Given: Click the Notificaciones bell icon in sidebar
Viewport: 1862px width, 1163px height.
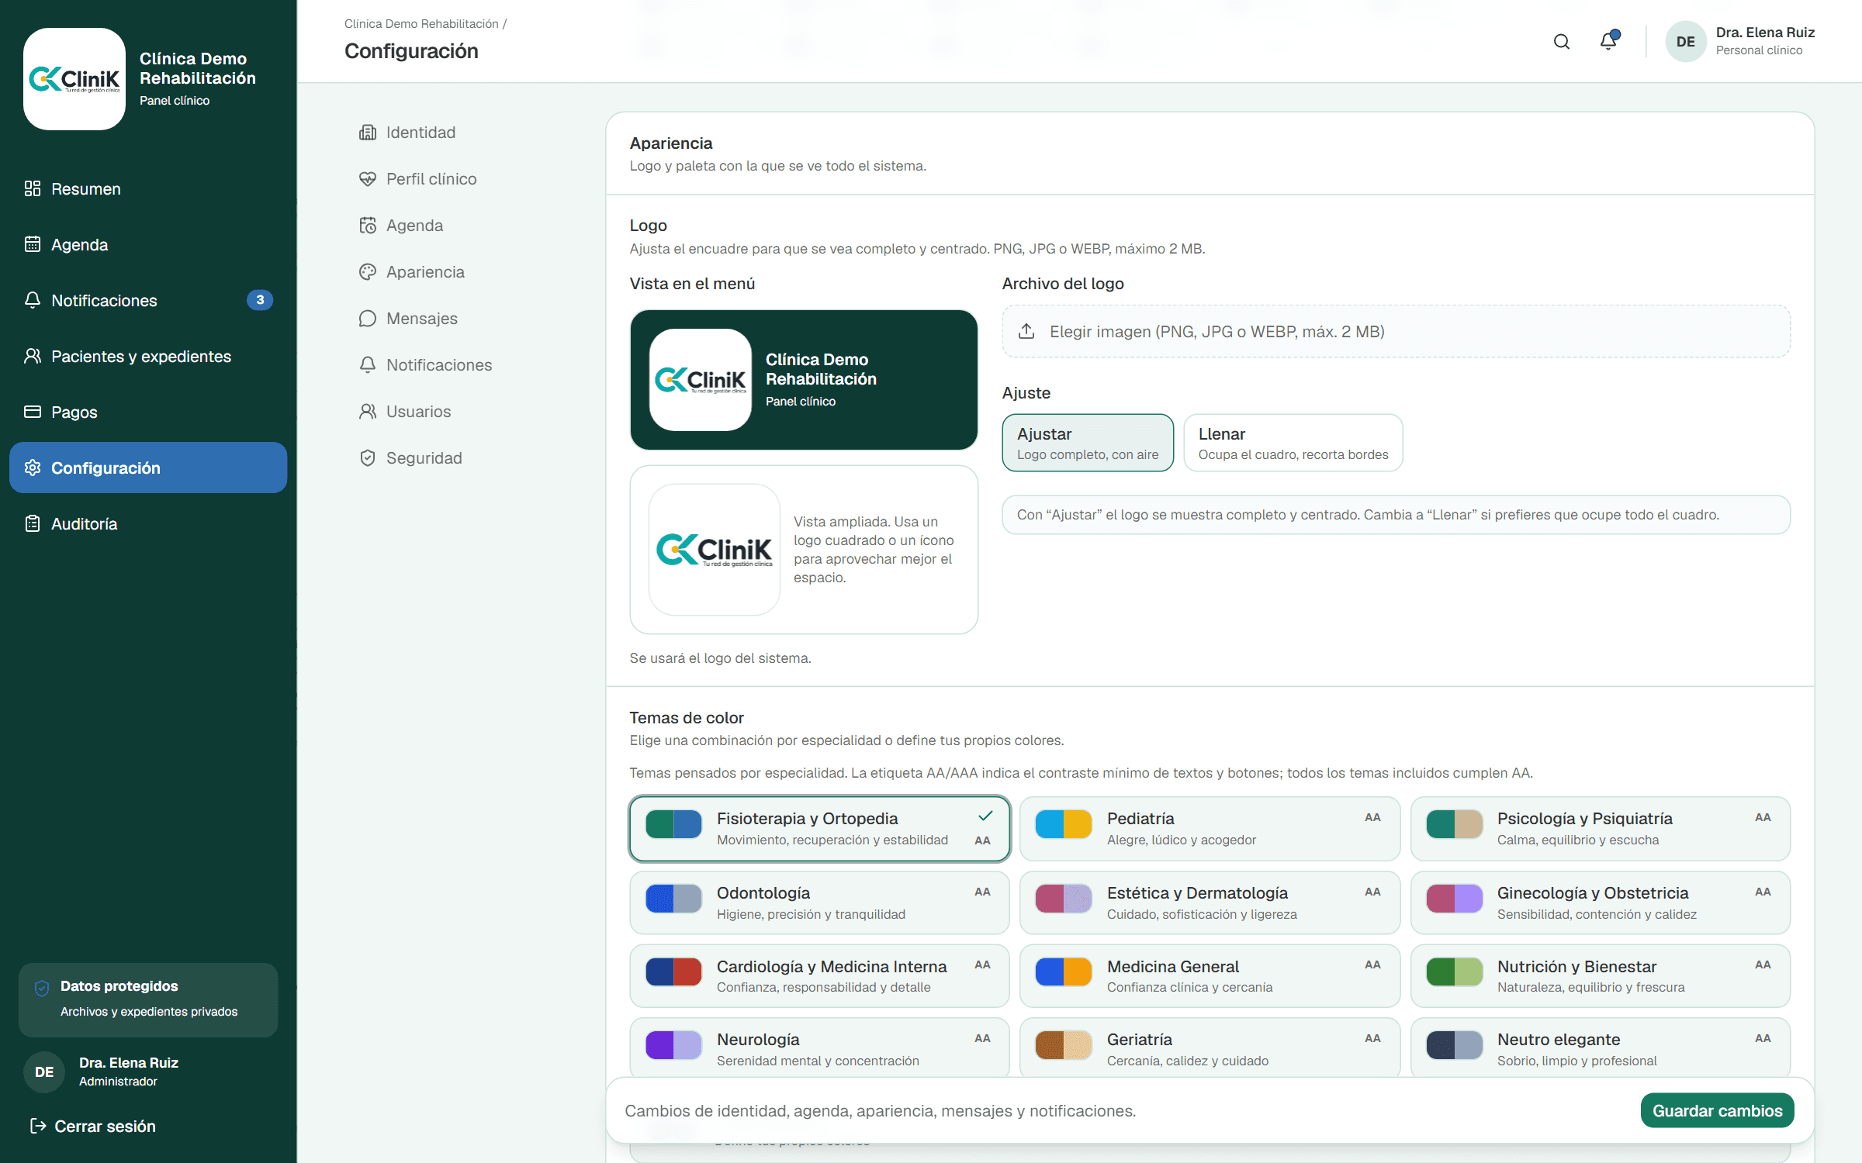Looking at the screenshot, I should pyautogui.click(x=33, y=300).
